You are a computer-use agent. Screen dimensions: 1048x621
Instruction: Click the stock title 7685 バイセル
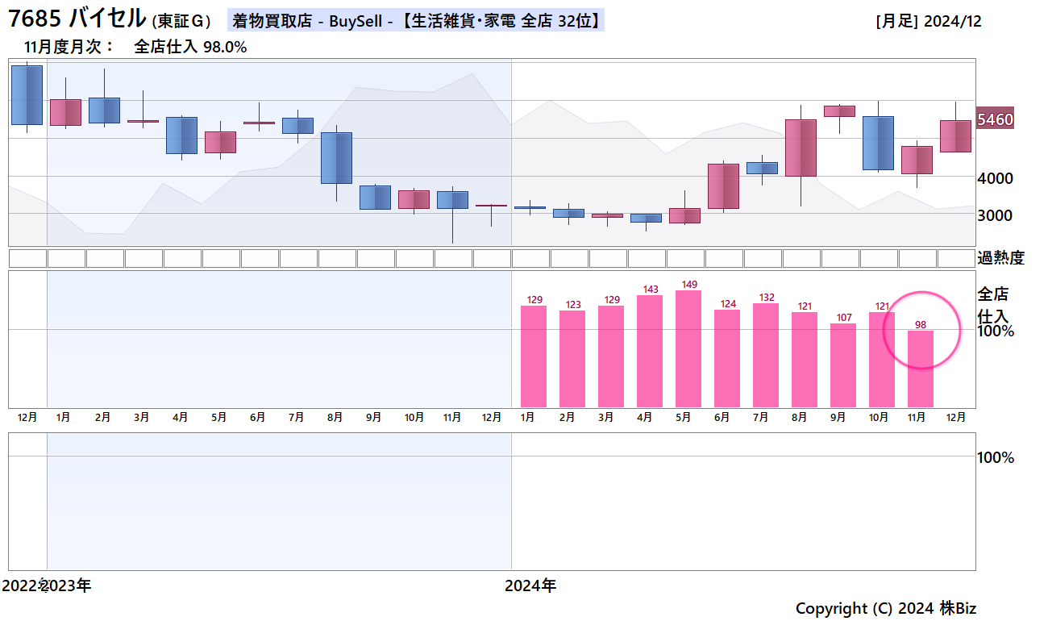(x=77, y=18)
